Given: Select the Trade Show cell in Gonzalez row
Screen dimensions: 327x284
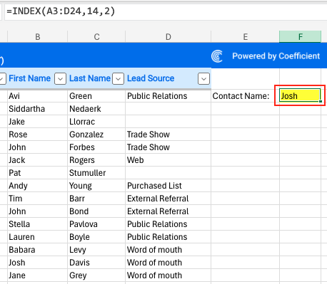Looking at the screenshot, I should 168,135.
